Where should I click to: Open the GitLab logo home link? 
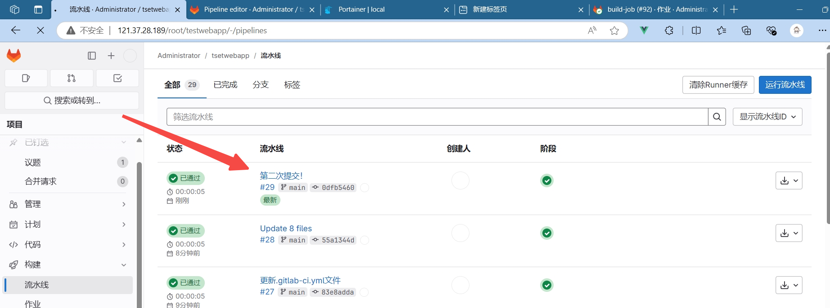[14, 56]
